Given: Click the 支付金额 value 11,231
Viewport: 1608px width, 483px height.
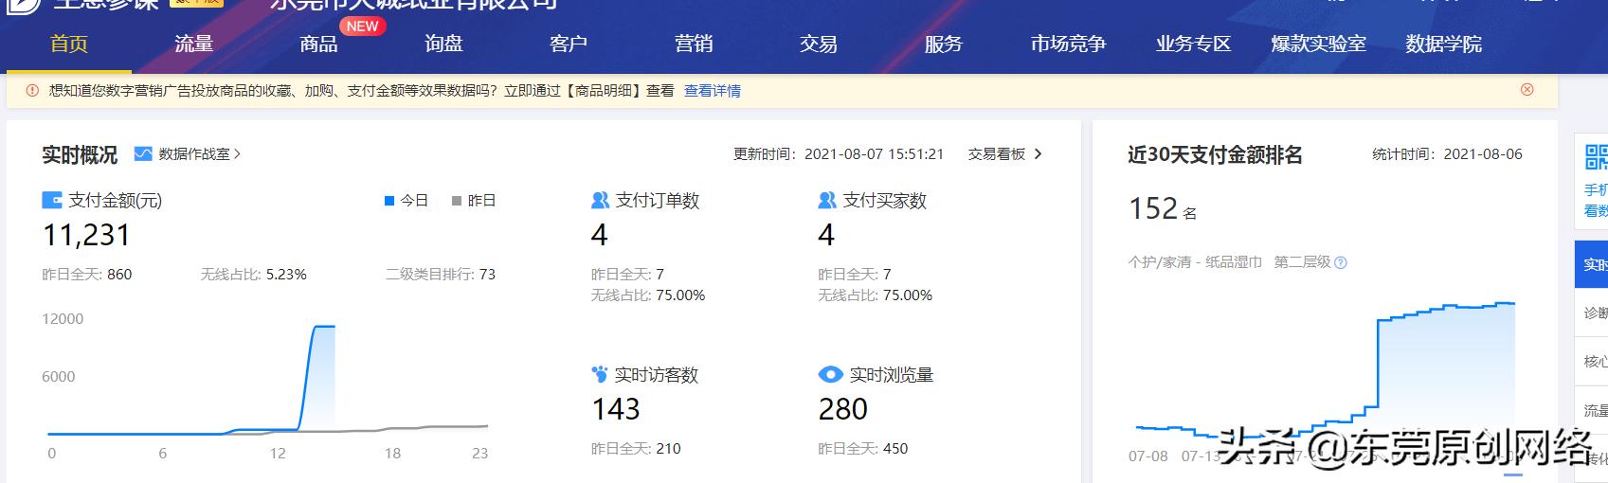Looking at the screenshot, I should pyautogui.click(x=86, y=235).
